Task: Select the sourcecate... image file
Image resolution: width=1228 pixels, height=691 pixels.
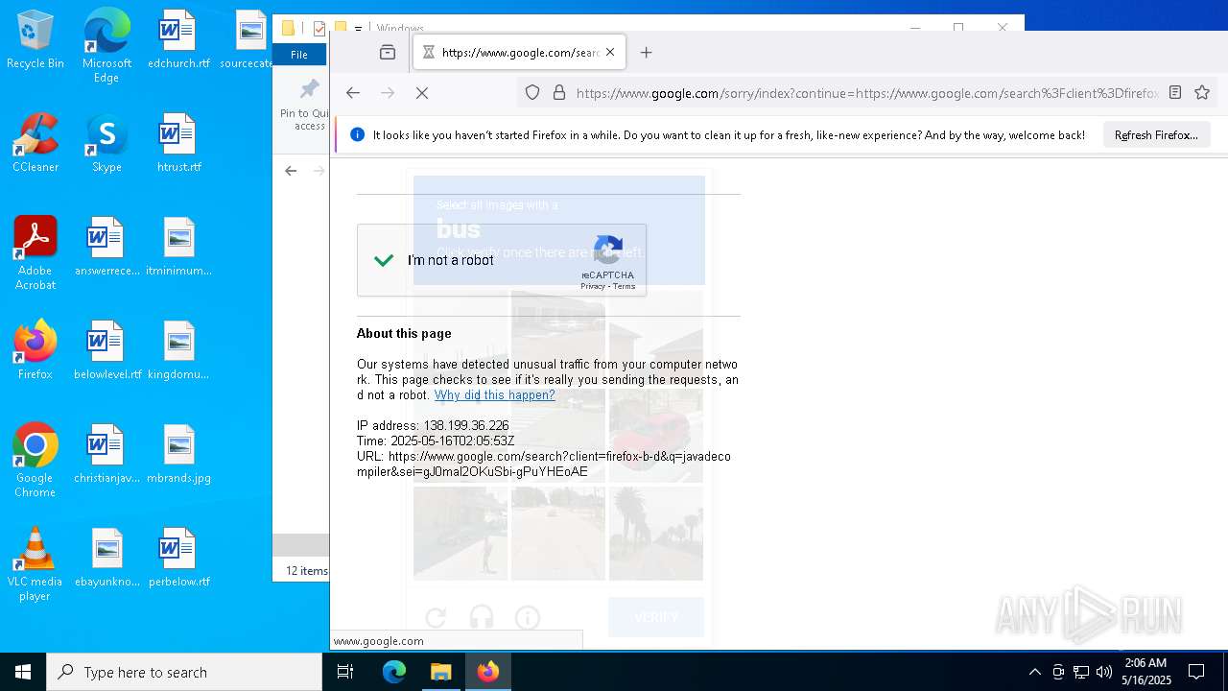Action: (x=248, y=38)
